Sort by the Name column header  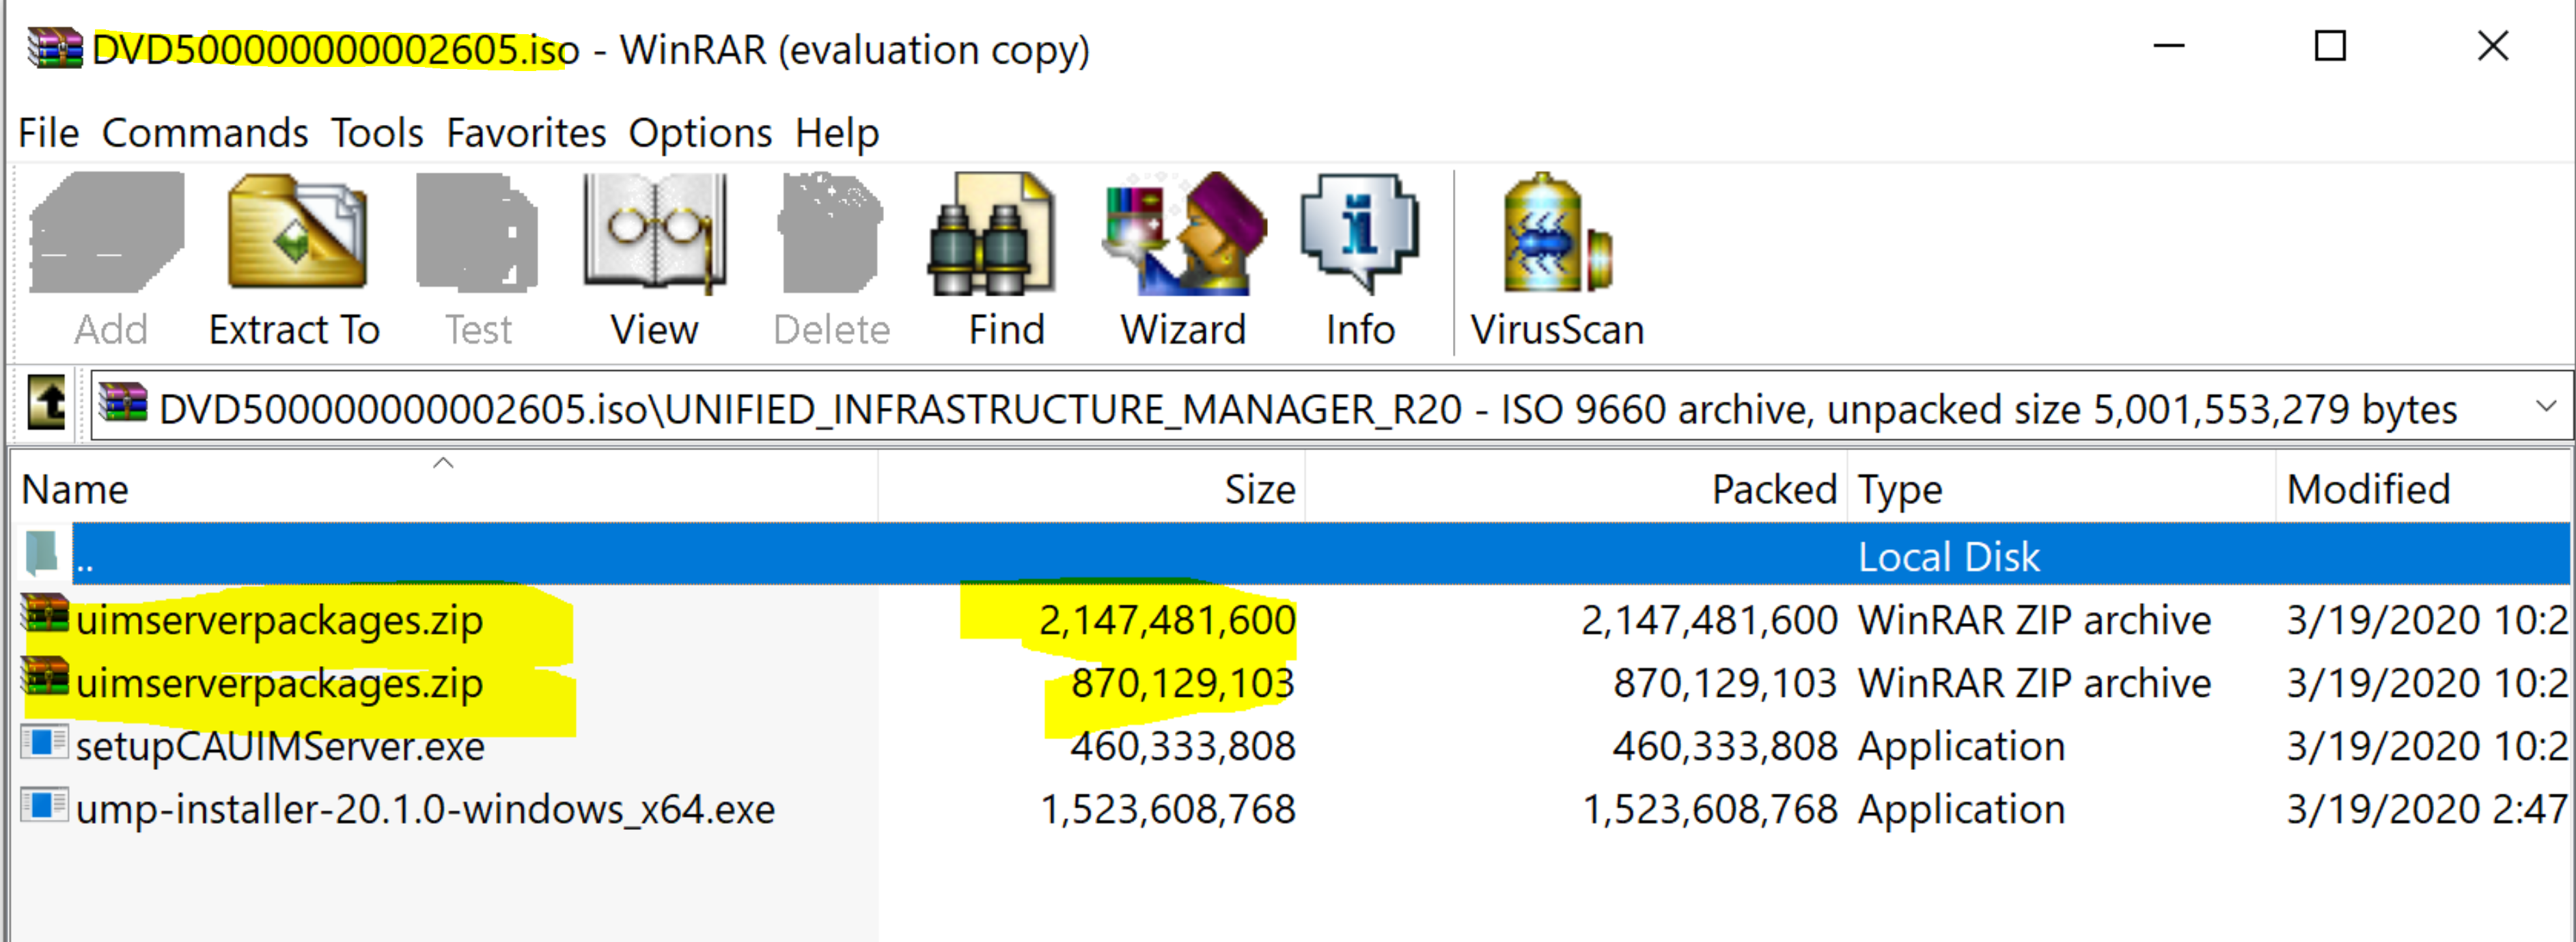click(x=76, y=490)
